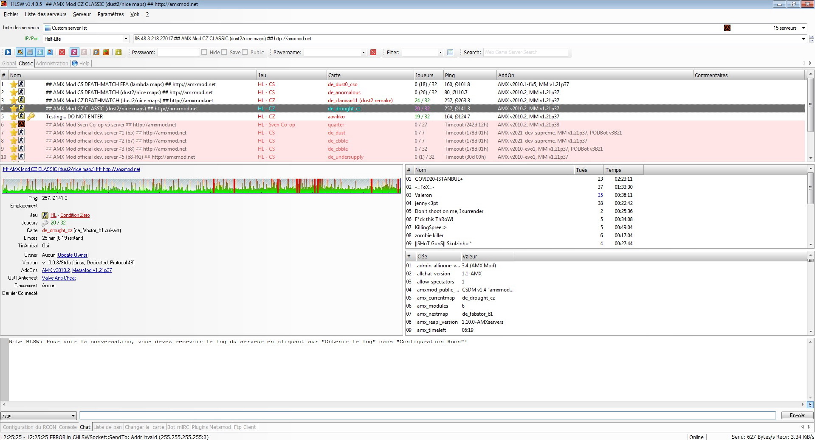This screenshot has width=815, height=440.
Task: Switch to the Console tab
Action: click(x=68, y=427)
